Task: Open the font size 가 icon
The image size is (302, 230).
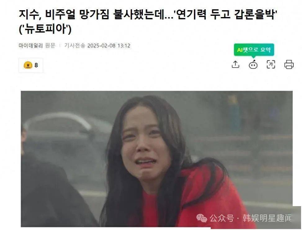Action: click(271, 64)
